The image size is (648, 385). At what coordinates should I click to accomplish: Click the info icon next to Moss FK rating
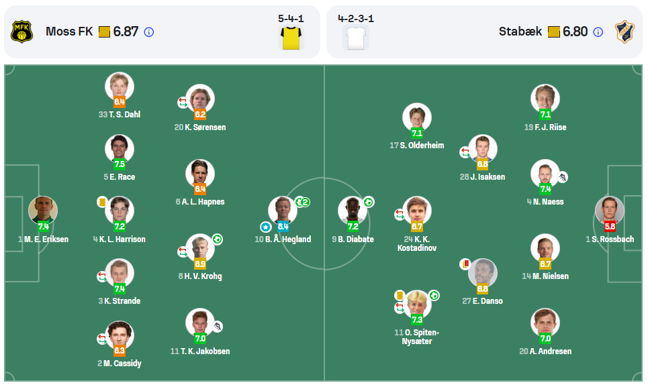(x=149, y=32)
